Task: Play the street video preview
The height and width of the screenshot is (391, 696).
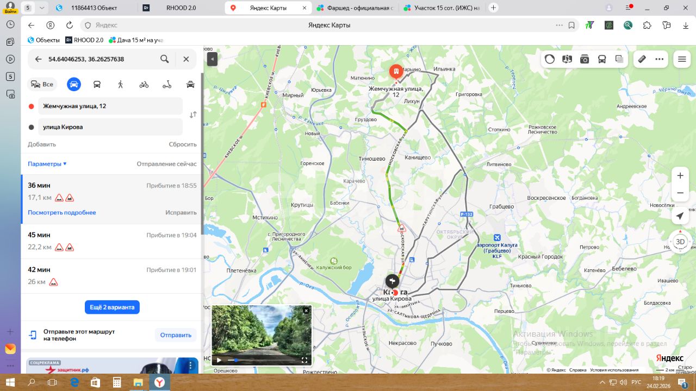Action: coord(219,360)
